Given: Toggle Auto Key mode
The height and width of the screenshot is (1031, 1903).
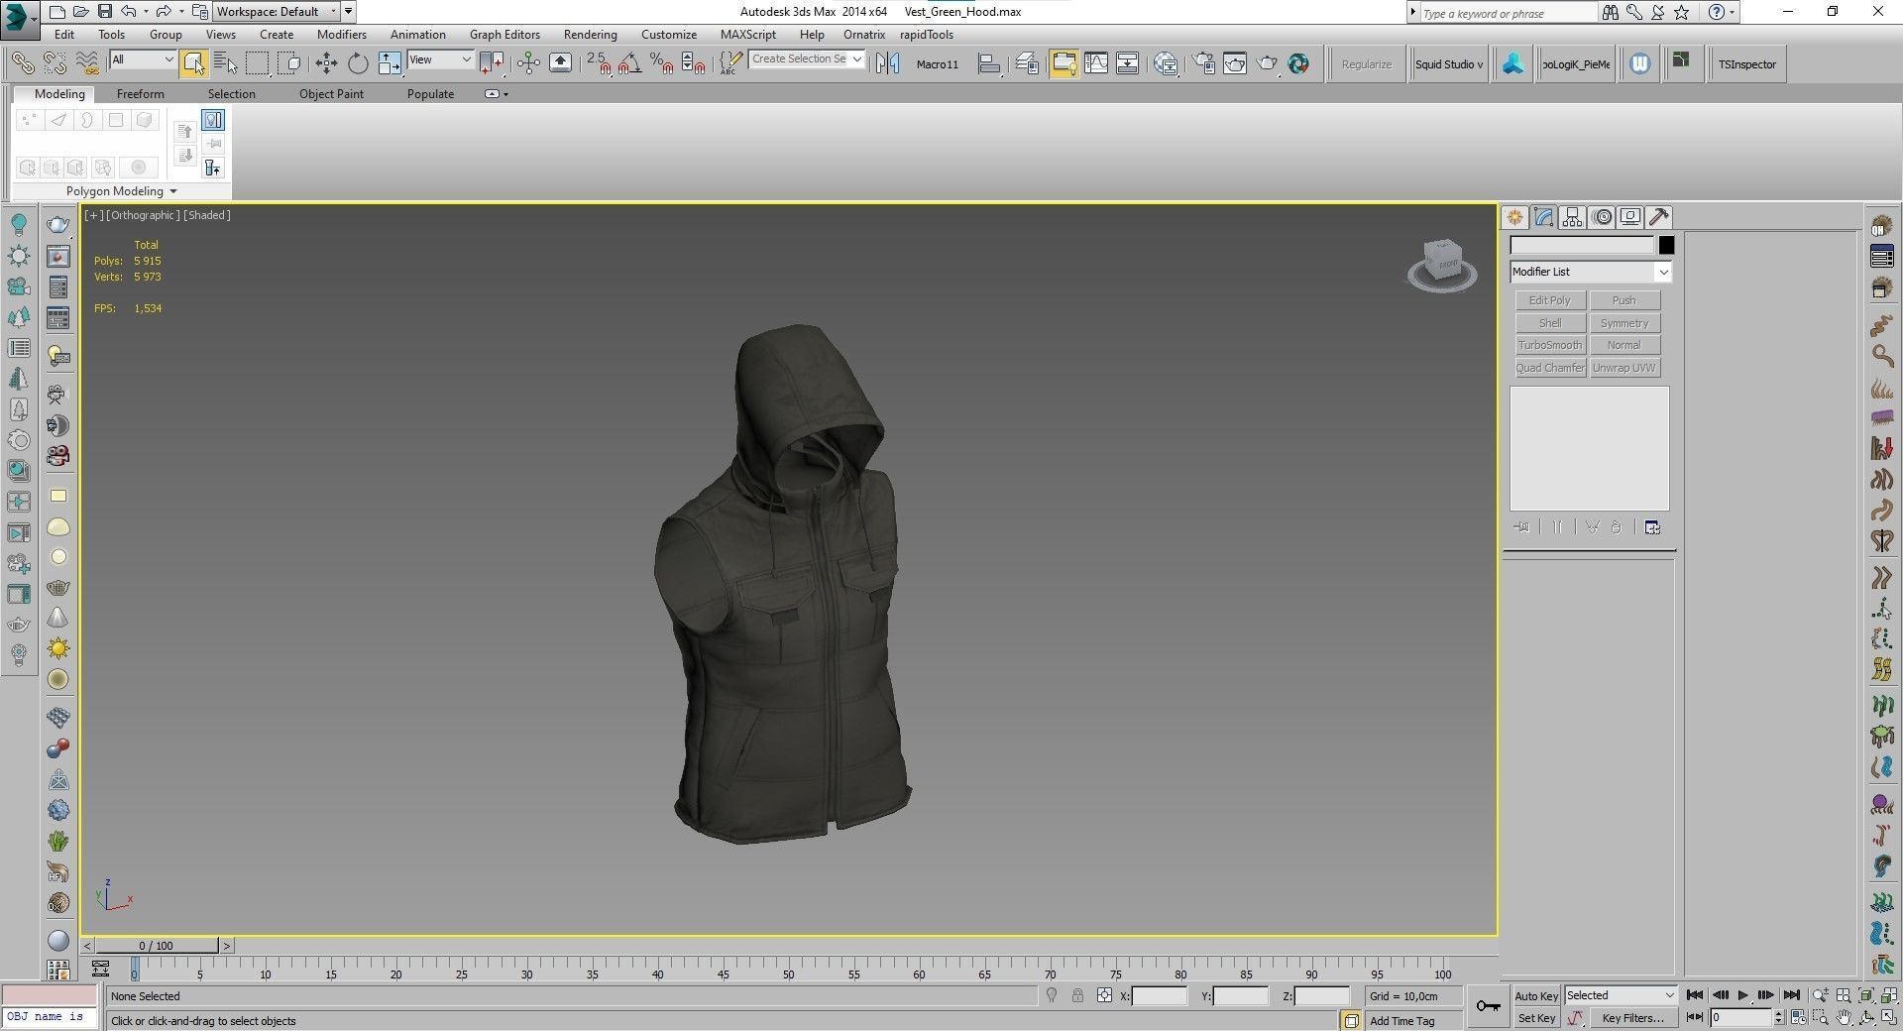Looking at the screenshot, I should click(x=1536, y=996).
